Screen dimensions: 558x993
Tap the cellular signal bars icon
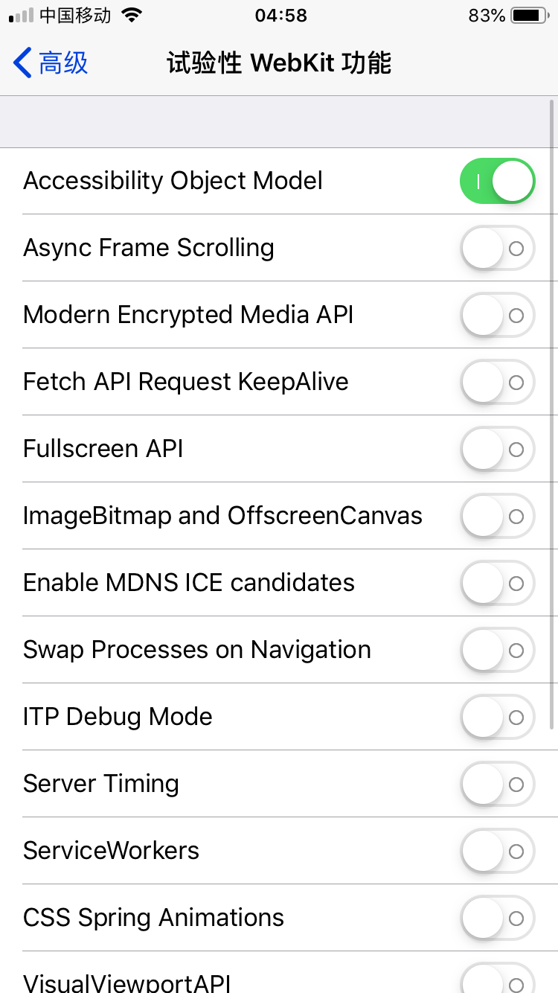21,15
